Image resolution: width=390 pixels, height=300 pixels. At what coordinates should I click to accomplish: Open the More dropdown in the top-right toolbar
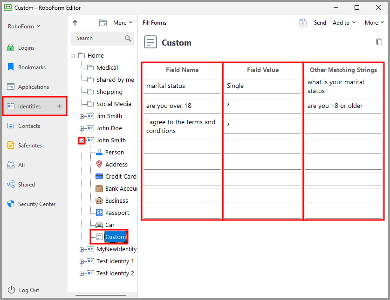374,23
